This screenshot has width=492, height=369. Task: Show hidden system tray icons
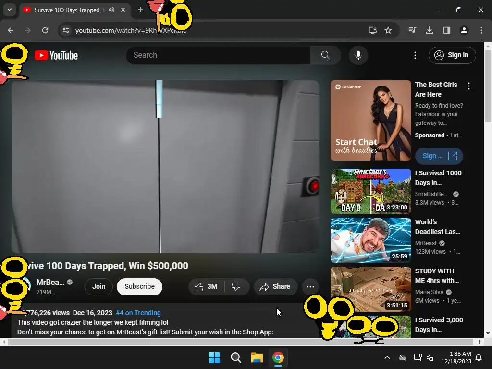pos(387,357)
